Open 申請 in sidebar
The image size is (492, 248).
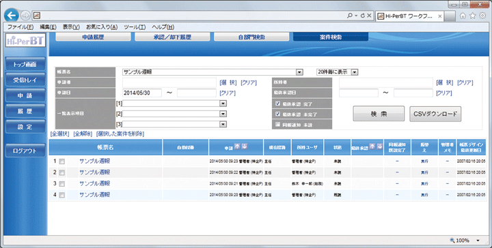pyautogui.click(x=25, y=95)
